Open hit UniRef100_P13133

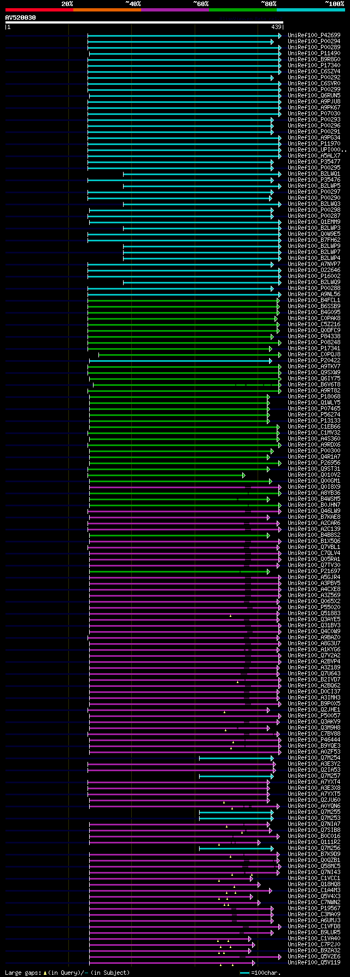(314, 421)
